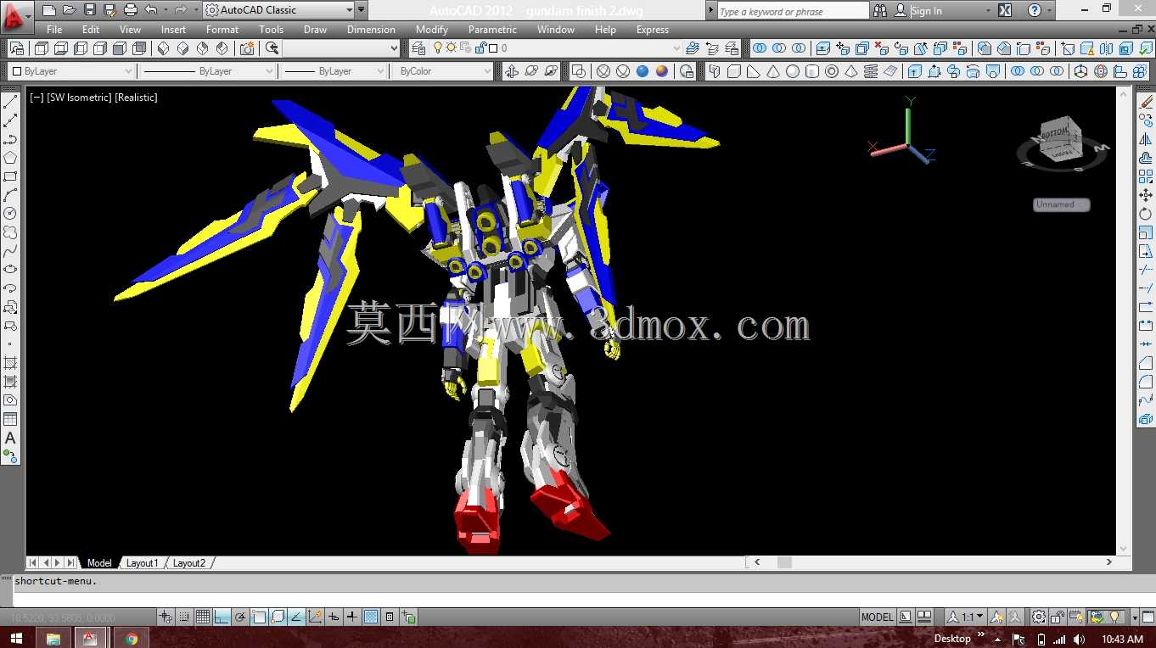
Task: Select the Multiline Text tool
Action: pyautogui.click(x=10, y=438)
